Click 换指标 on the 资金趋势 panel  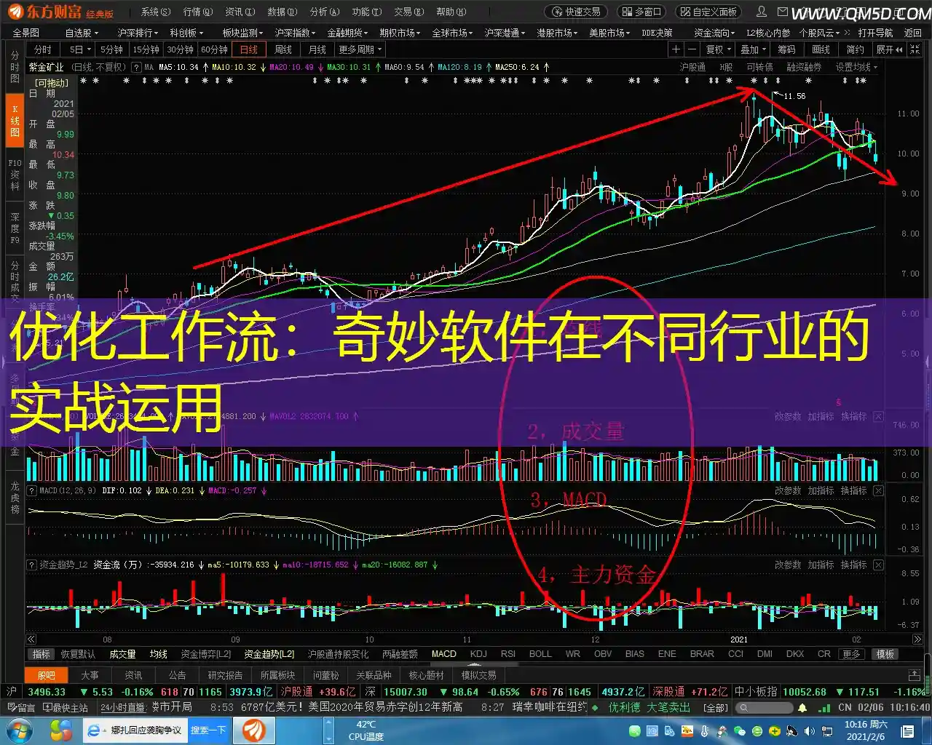coord(853,565)
